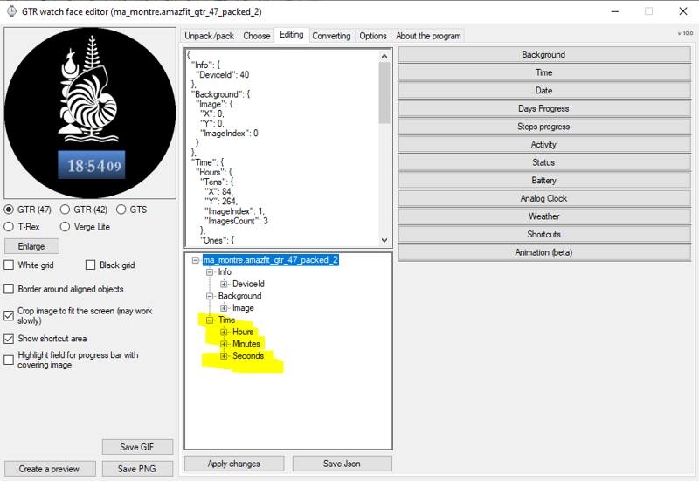
Task: Open the Days Progress section
Action: click(x=543, y=108)
